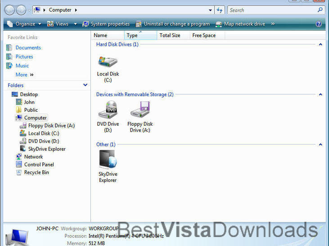Collapse the Folders pane chevron

pos(85,85)
